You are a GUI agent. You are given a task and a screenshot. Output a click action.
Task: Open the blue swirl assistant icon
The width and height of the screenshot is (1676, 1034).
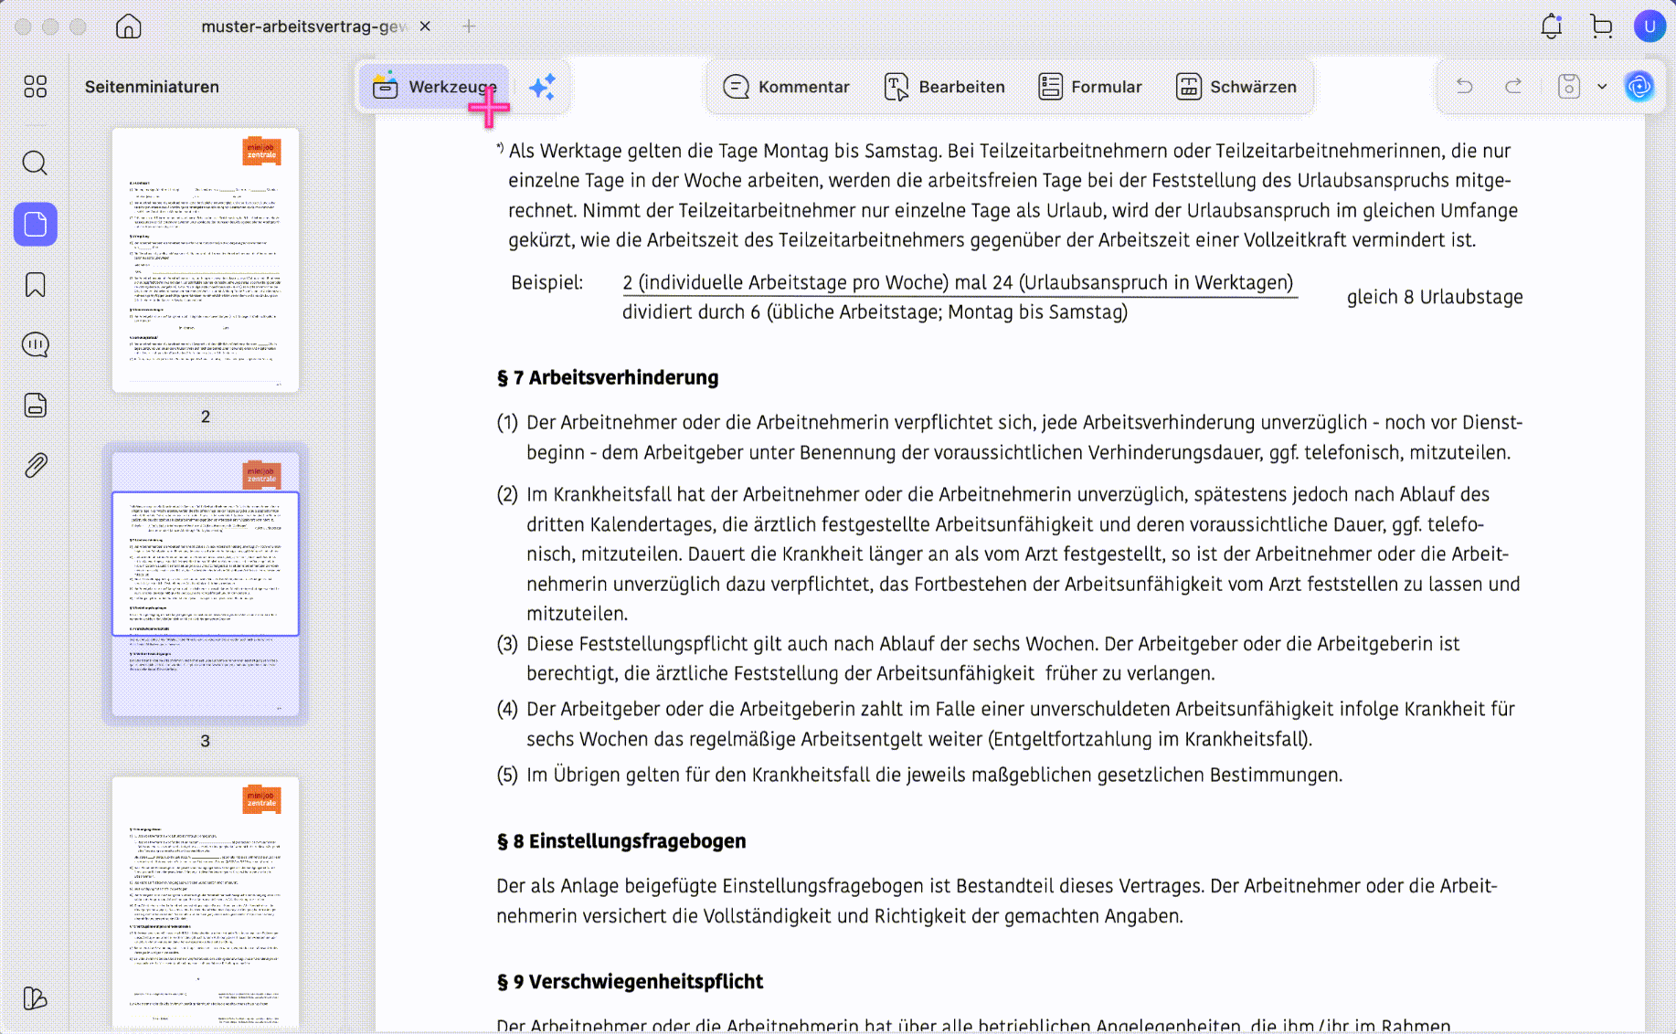(x=1639, y=86)
